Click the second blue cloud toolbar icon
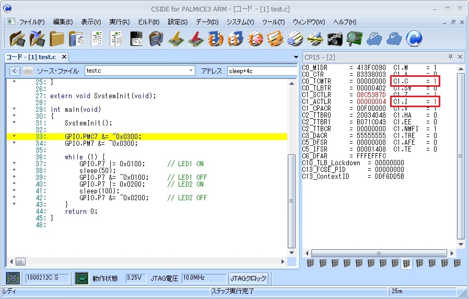This screenshot has height=299, width=469. [x=394, y=39]
